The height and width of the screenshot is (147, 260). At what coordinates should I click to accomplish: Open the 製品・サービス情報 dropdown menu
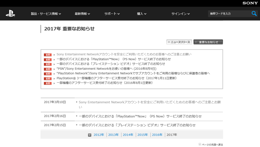click(x=46, y=14)
